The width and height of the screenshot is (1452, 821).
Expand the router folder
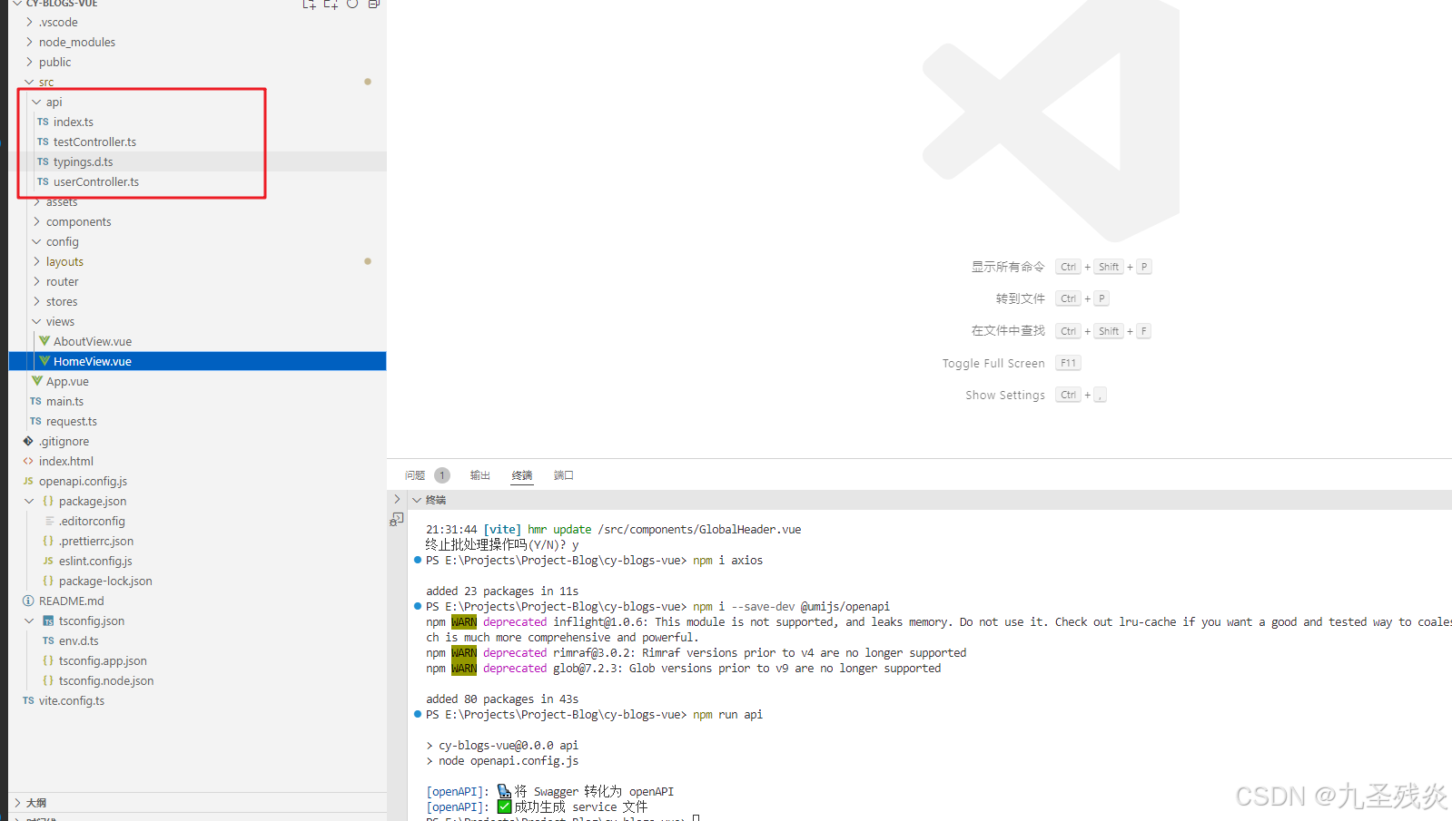pos(36,281)
